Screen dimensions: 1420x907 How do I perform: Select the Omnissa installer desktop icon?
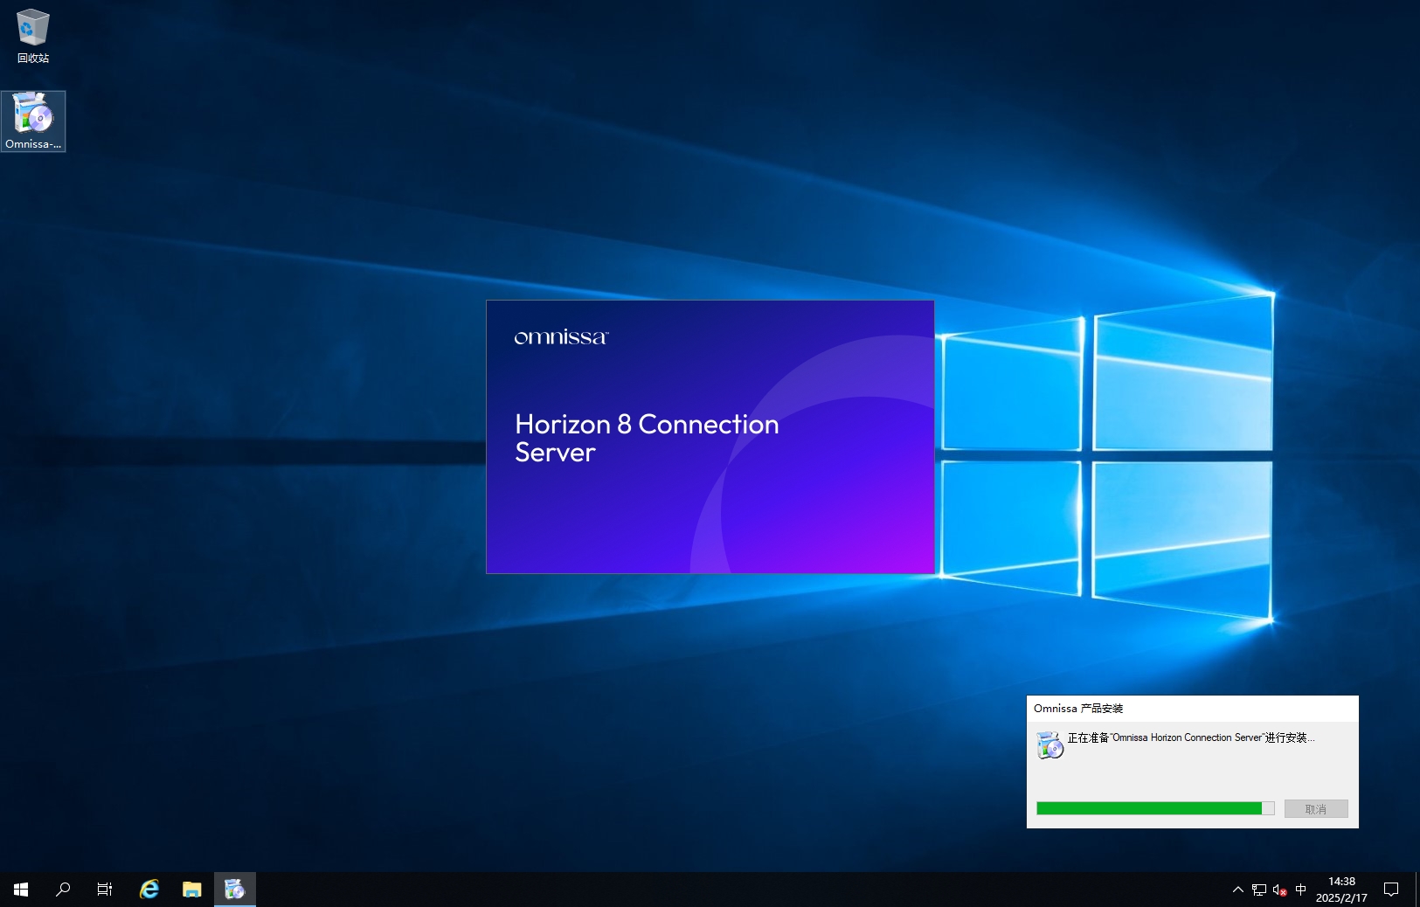pyautogui.click(x=33, y=121)
